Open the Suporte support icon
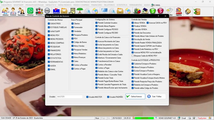 (179, 11)
